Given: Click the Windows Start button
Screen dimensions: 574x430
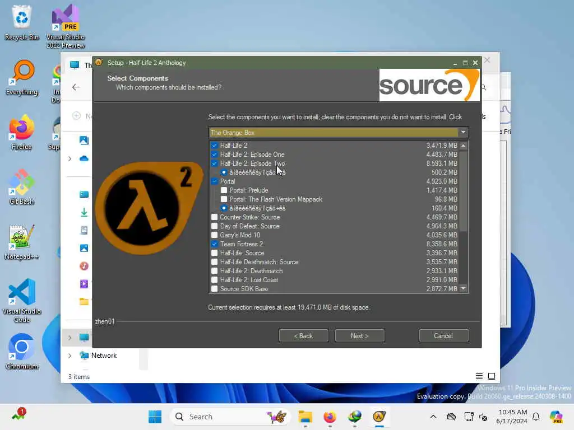Looking at the screenshot, I should click(155, 417).
